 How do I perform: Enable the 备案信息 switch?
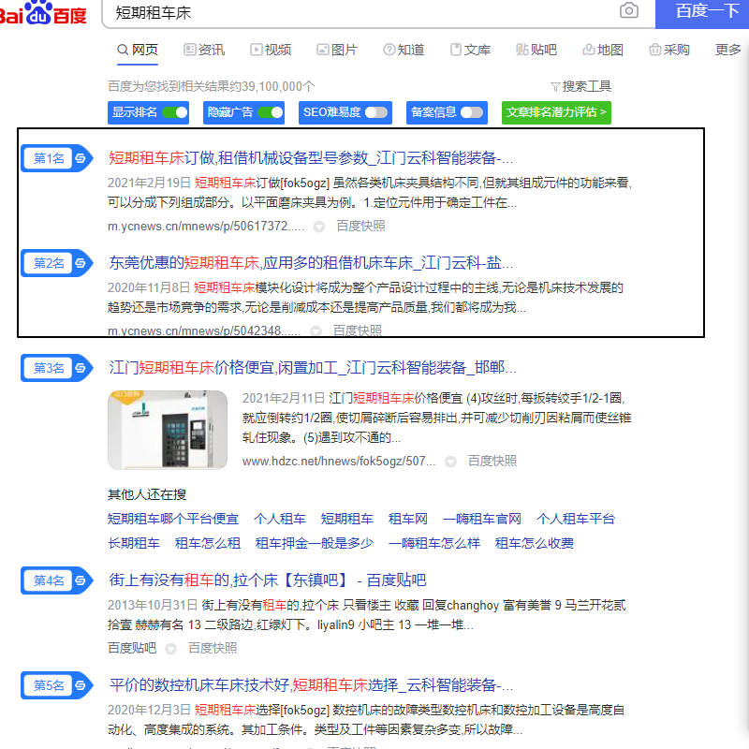click(472, 112)
